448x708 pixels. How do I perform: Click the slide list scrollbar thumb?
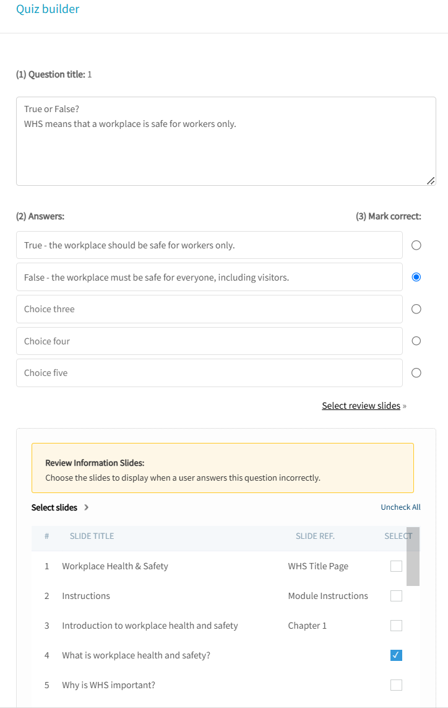coord(413,556)
